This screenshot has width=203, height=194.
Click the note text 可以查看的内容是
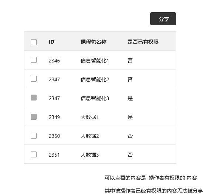[125, 178]
